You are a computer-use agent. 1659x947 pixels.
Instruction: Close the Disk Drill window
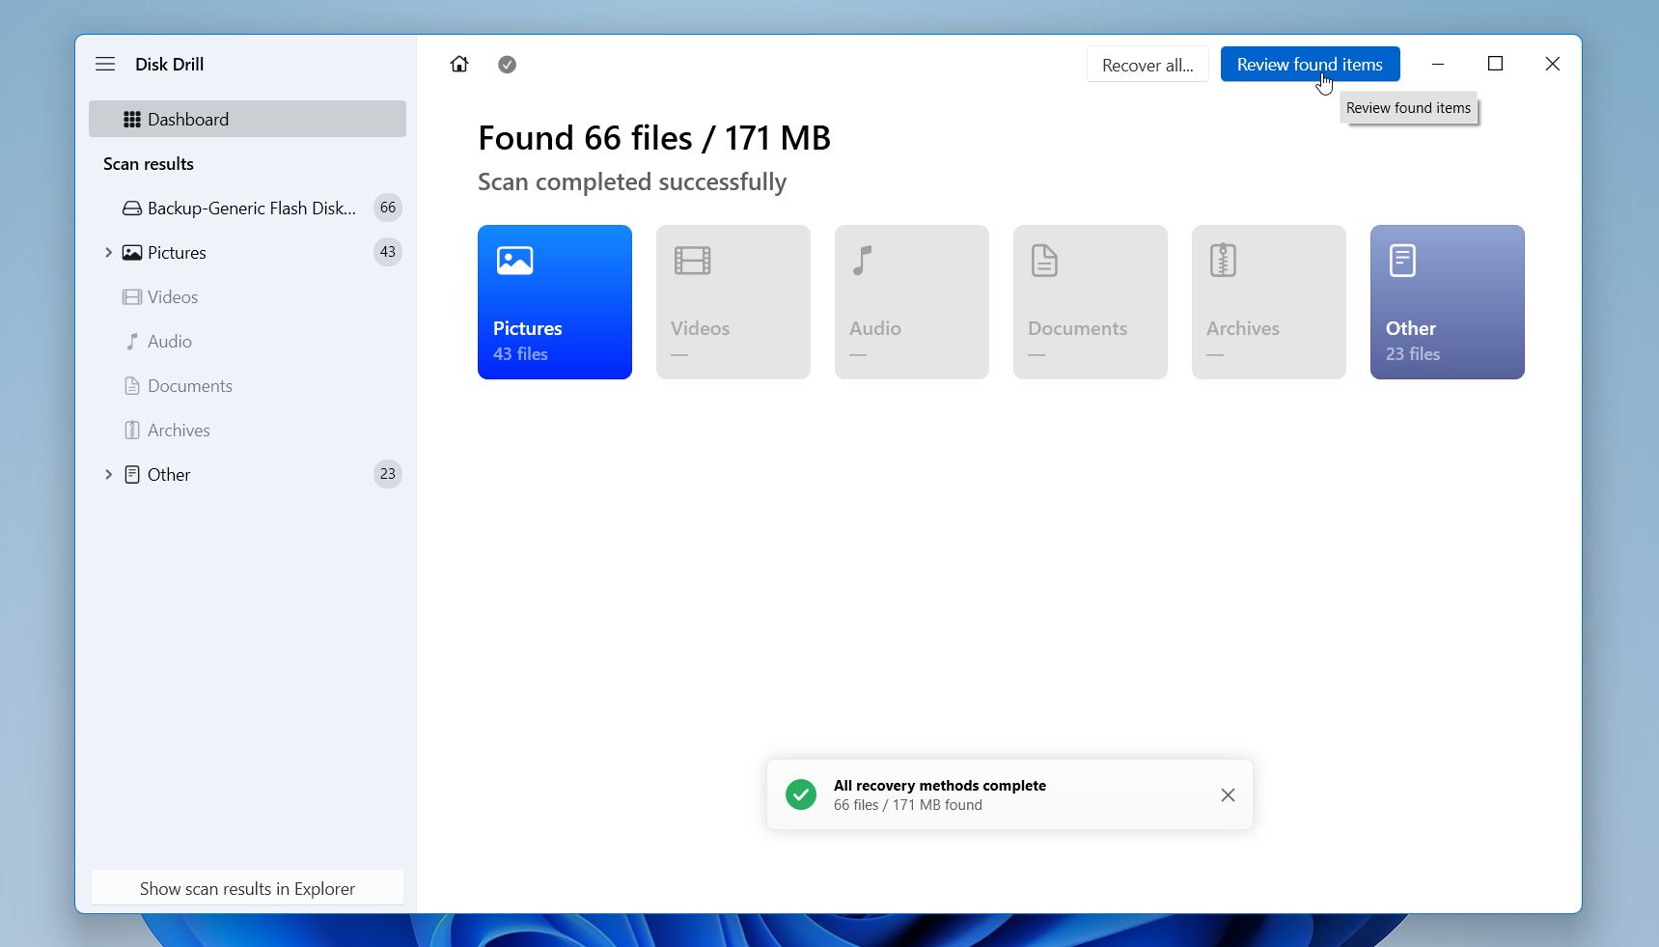1553,64
